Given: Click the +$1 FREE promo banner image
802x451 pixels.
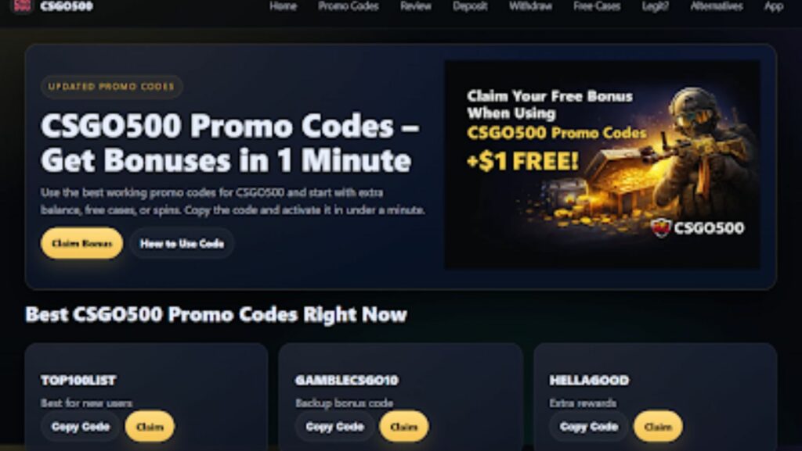Looking at the screenshot, I should pos(602,164).
